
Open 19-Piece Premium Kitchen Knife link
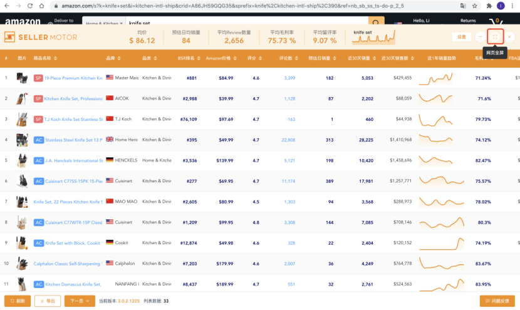click(73, 78)
